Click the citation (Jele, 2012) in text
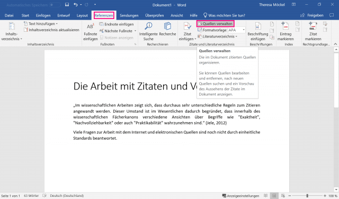This screenshot has height=199, width=339. pos(216,123)
